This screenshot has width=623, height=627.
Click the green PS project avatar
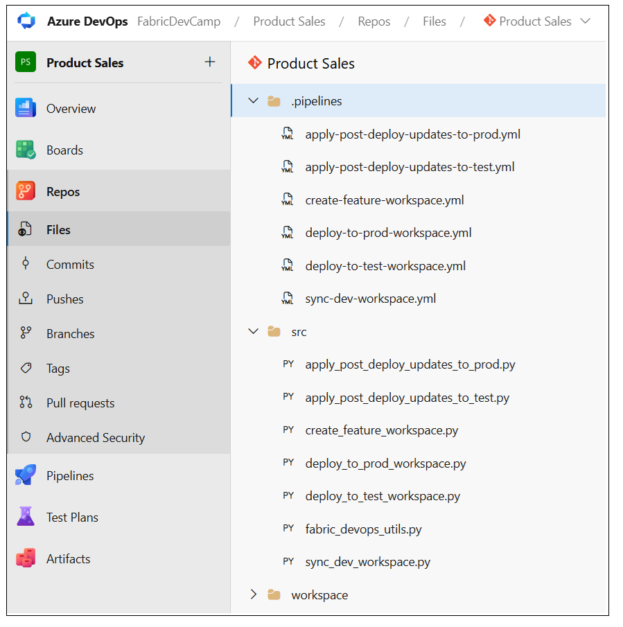pyautogui.click(x=26, y=62)
